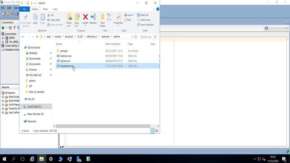Screen dimensions: 290x163
Task: Open Pictures in navigation pane
Action: [33, 70]
